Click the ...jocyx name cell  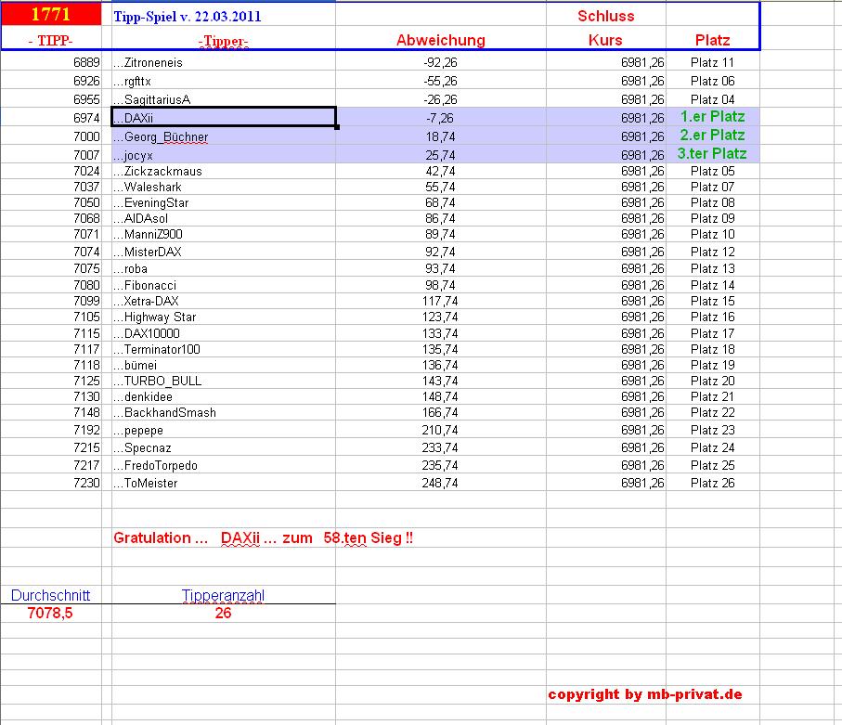tap(224, 155)
